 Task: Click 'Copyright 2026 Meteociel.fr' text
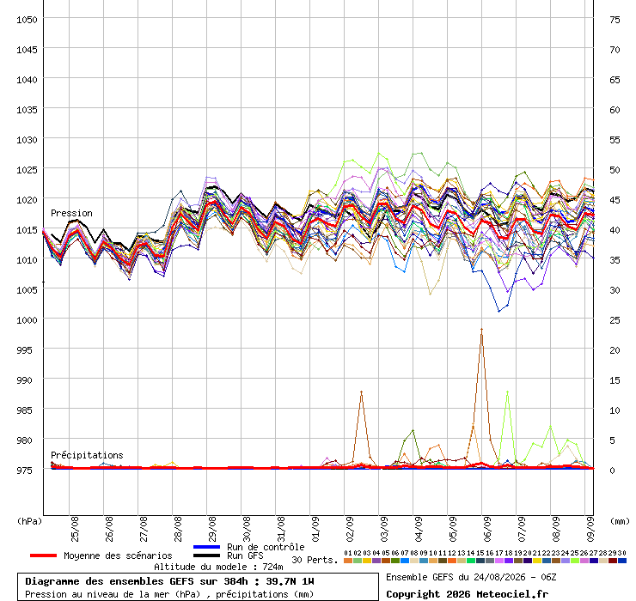point(467,594)
